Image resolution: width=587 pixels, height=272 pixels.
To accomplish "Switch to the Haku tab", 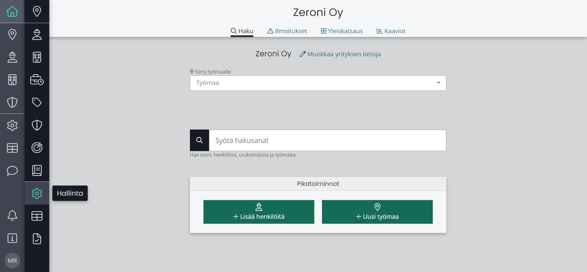I will pyautogui.click(x=242, y=31).
